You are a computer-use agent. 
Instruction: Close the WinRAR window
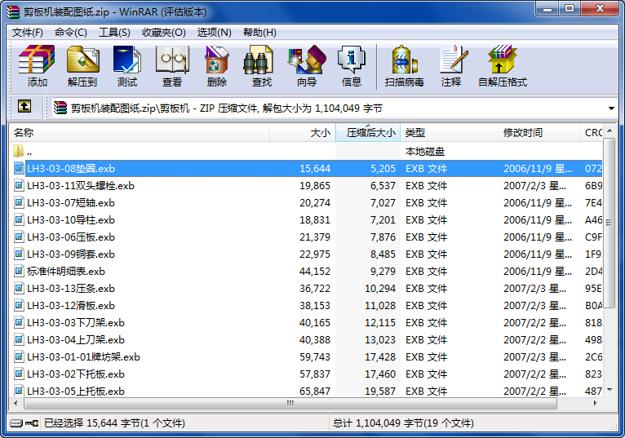[600, 9]
